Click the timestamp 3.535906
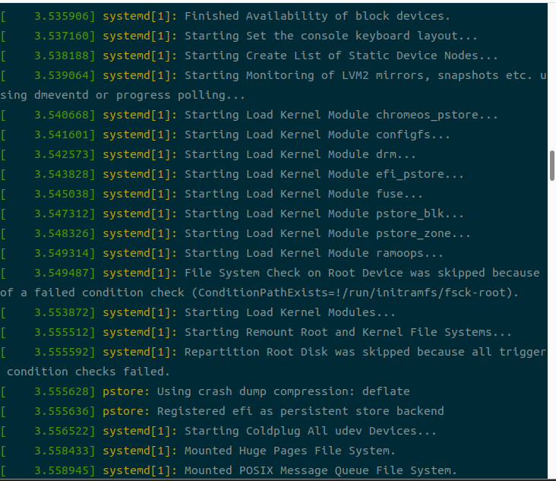Screen dimensions: 556x481 [62, 16]
